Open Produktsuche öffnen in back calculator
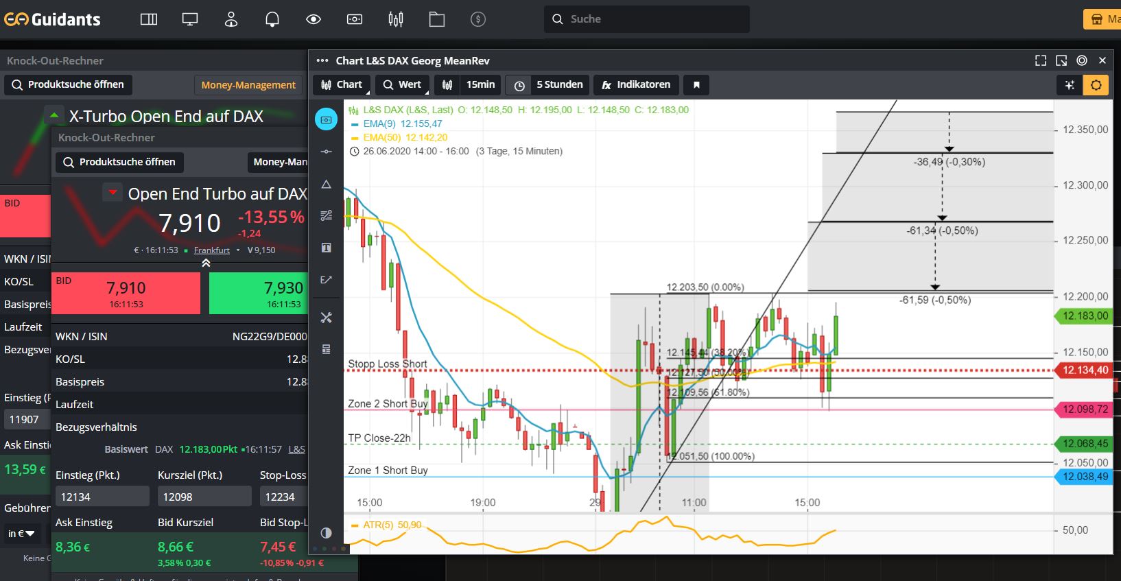1121x581 pixels. (69, 85)
